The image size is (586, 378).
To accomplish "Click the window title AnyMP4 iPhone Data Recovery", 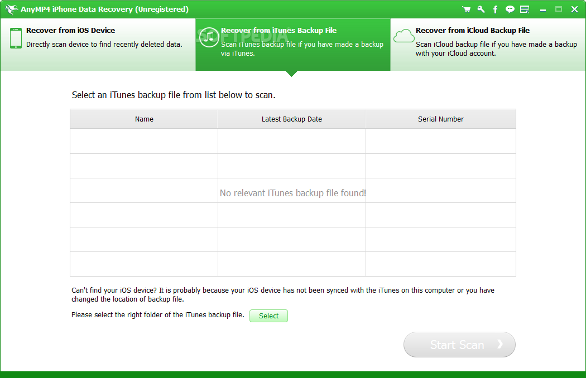I will pos(105,9).
